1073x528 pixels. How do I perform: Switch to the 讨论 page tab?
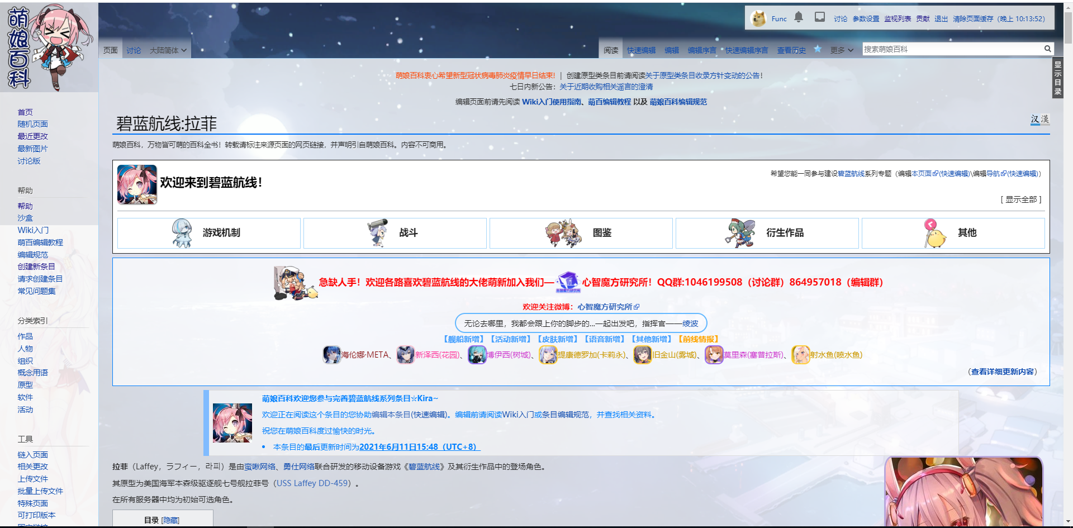[x=134, y=50]
